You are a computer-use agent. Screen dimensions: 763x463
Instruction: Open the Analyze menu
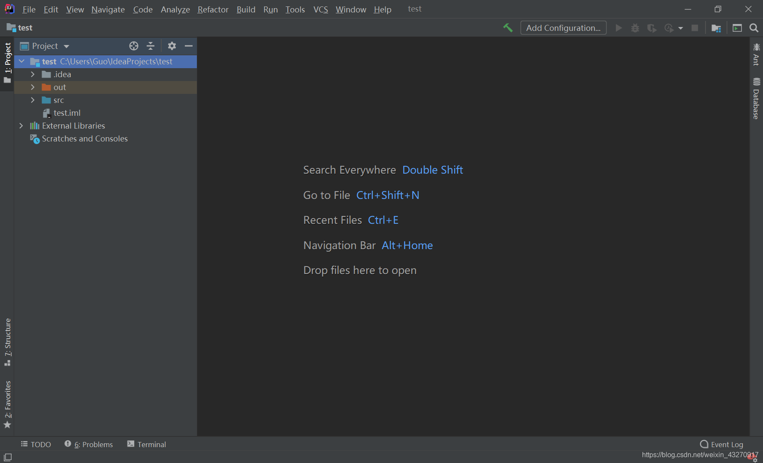(x=175, y=9)
